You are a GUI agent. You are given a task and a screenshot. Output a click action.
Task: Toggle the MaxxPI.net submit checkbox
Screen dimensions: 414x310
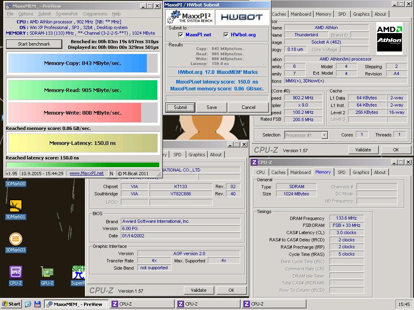click(x=181, y=35)
